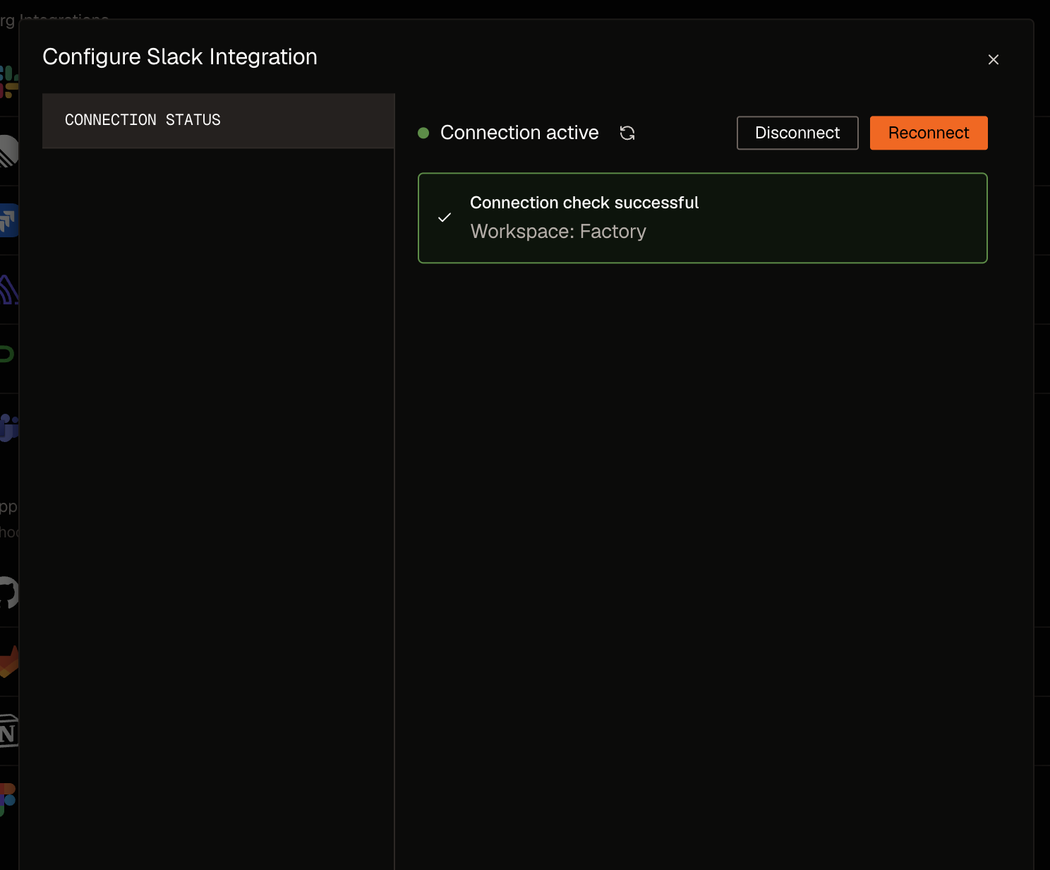This screenshot has height=870, width=1050.
Task: Open the GitHub integration icon in background
Action: 8,592
